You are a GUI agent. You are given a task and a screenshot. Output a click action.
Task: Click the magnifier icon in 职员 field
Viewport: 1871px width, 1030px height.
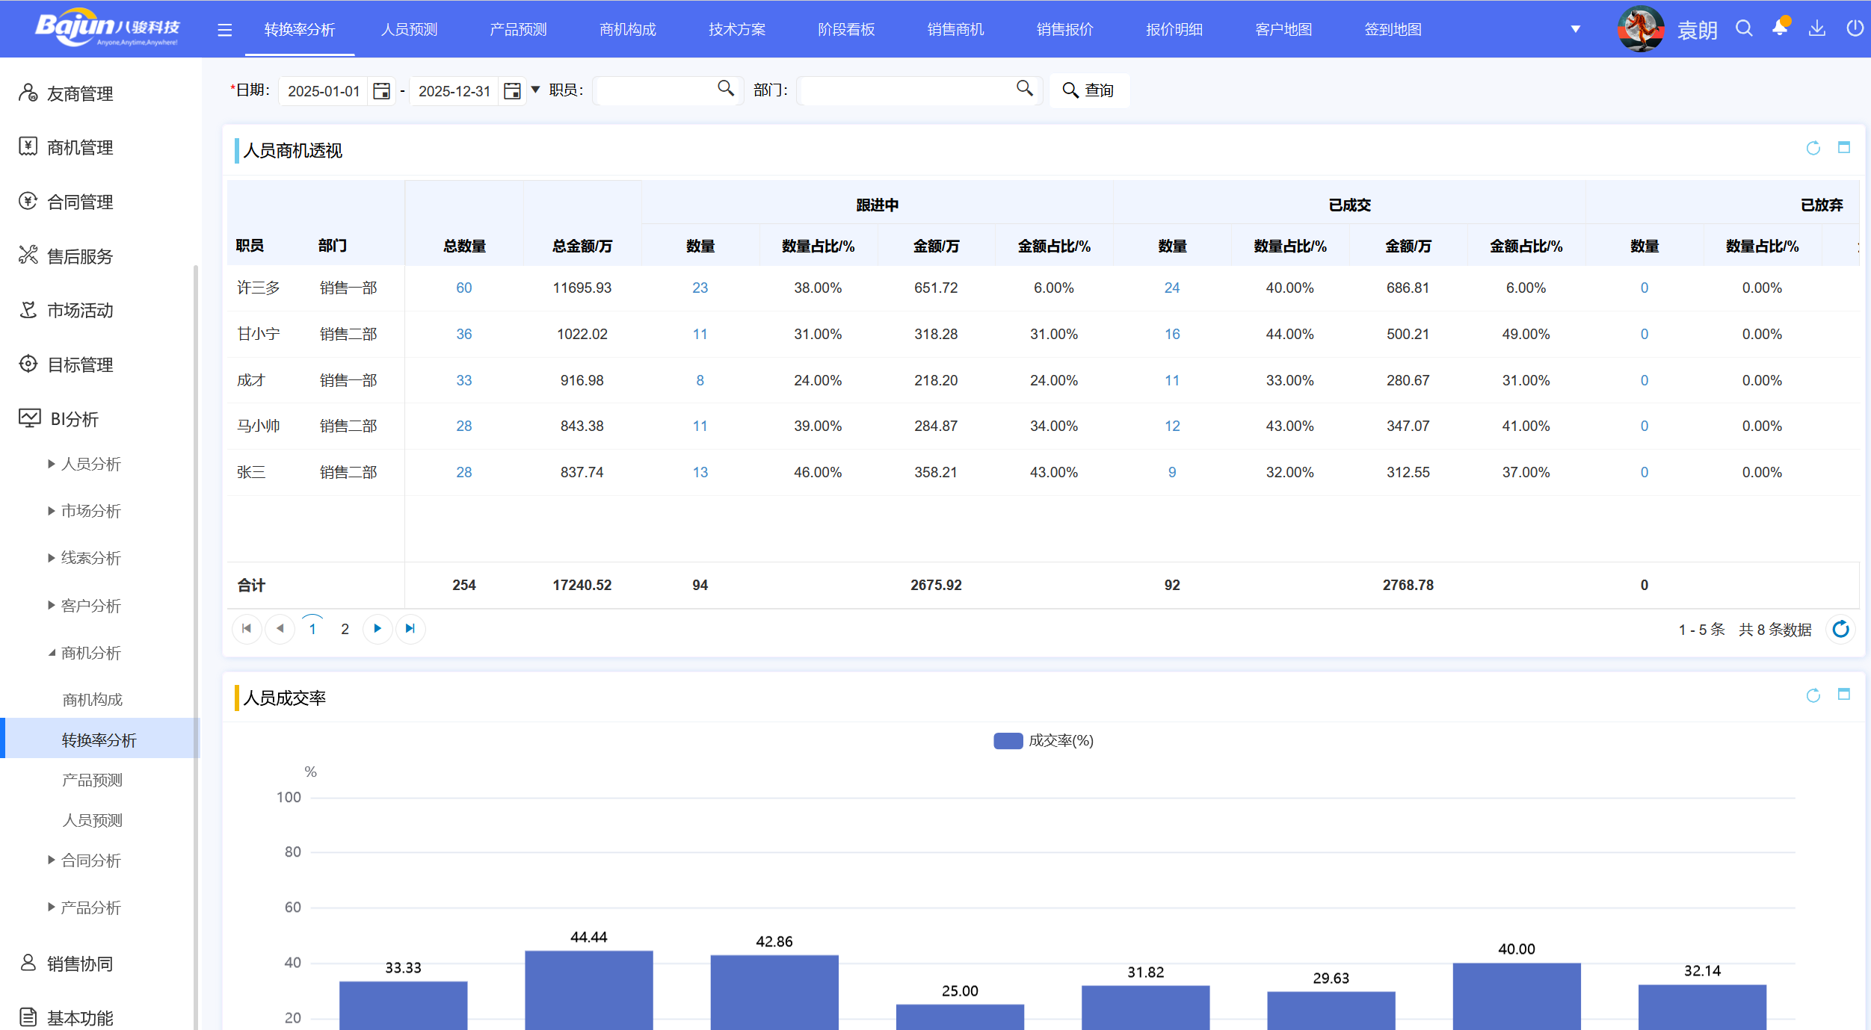tap(724, 89)
